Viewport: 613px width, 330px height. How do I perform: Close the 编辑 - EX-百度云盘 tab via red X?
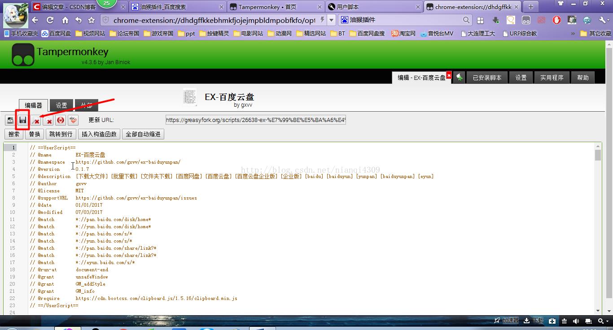[x=449, y=75]
